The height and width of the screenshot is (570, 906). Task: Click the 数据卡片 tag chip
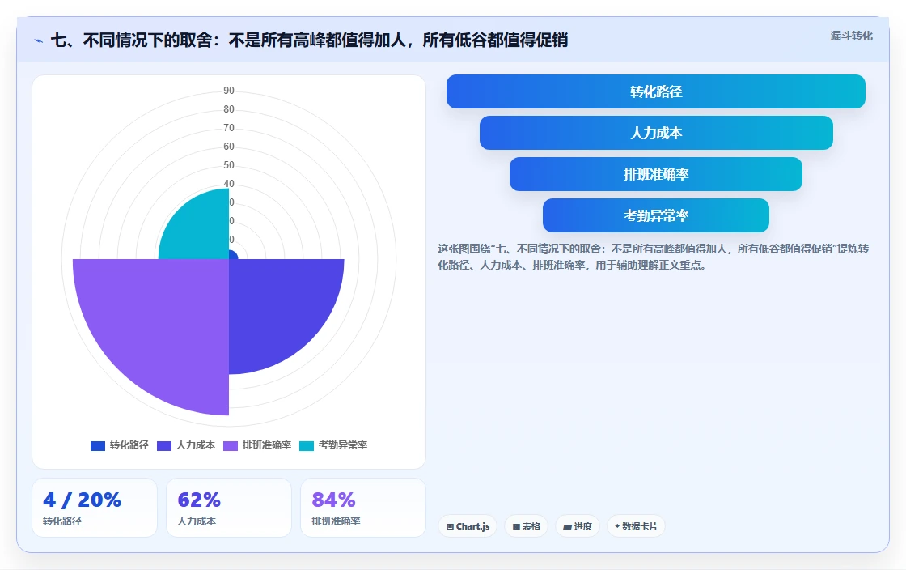tap(636, 526)
